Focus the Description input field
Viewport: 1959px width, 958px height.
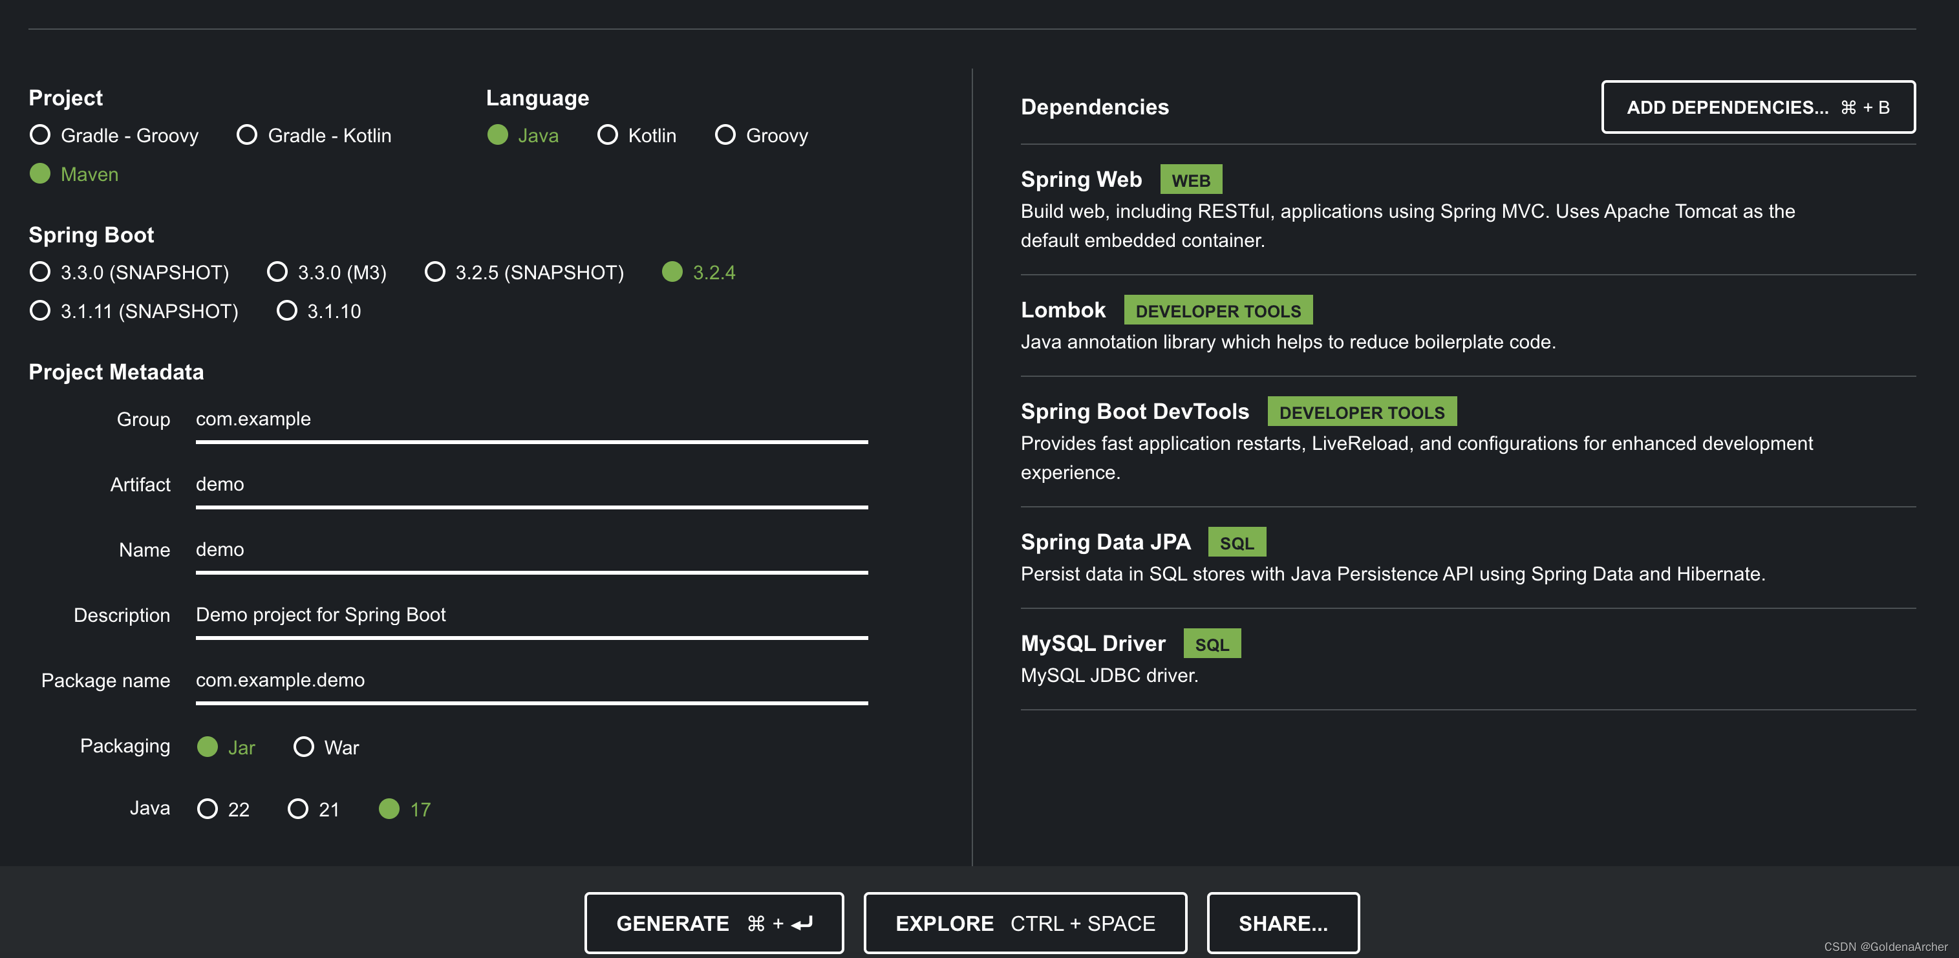coord(531,614)
